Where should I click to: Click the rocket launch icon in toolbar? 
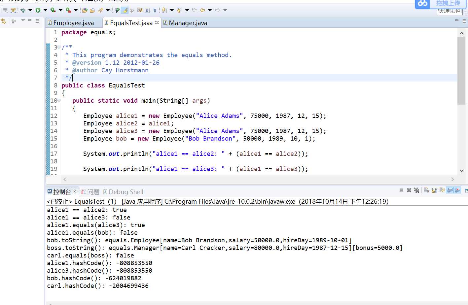[100, 10]
